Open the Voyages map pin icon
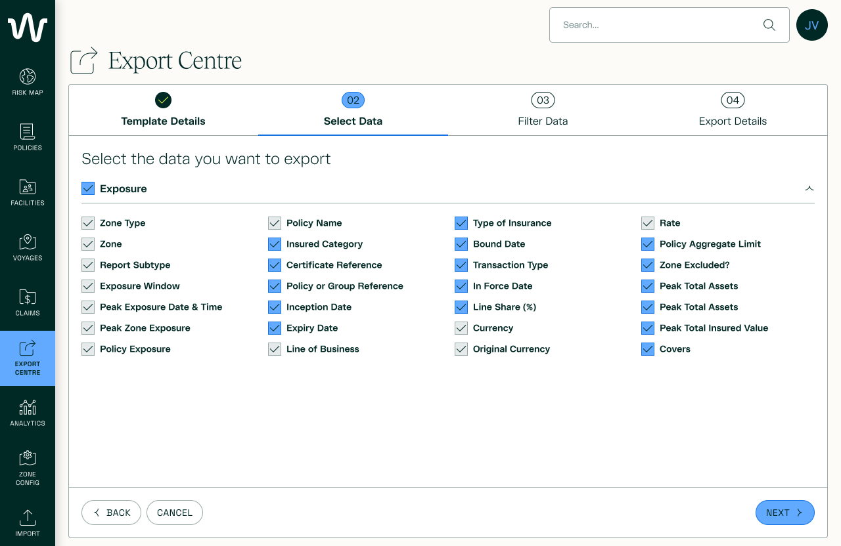The width and height of the screenshot is (841, 546). pyautogui.click(x=28, y=241)
